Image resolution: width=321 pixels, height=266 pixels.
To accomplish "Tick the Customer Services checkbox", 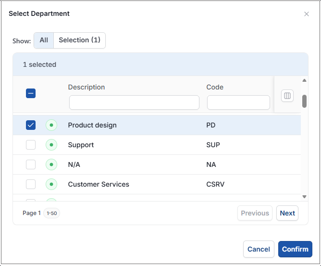I will point(31,184).
